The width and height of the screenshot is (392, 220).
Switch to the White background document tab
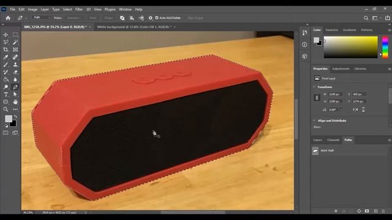134,27
